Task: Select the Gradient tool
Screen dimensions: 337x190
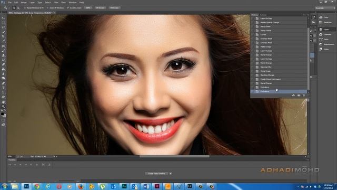Action: (3, 69)
